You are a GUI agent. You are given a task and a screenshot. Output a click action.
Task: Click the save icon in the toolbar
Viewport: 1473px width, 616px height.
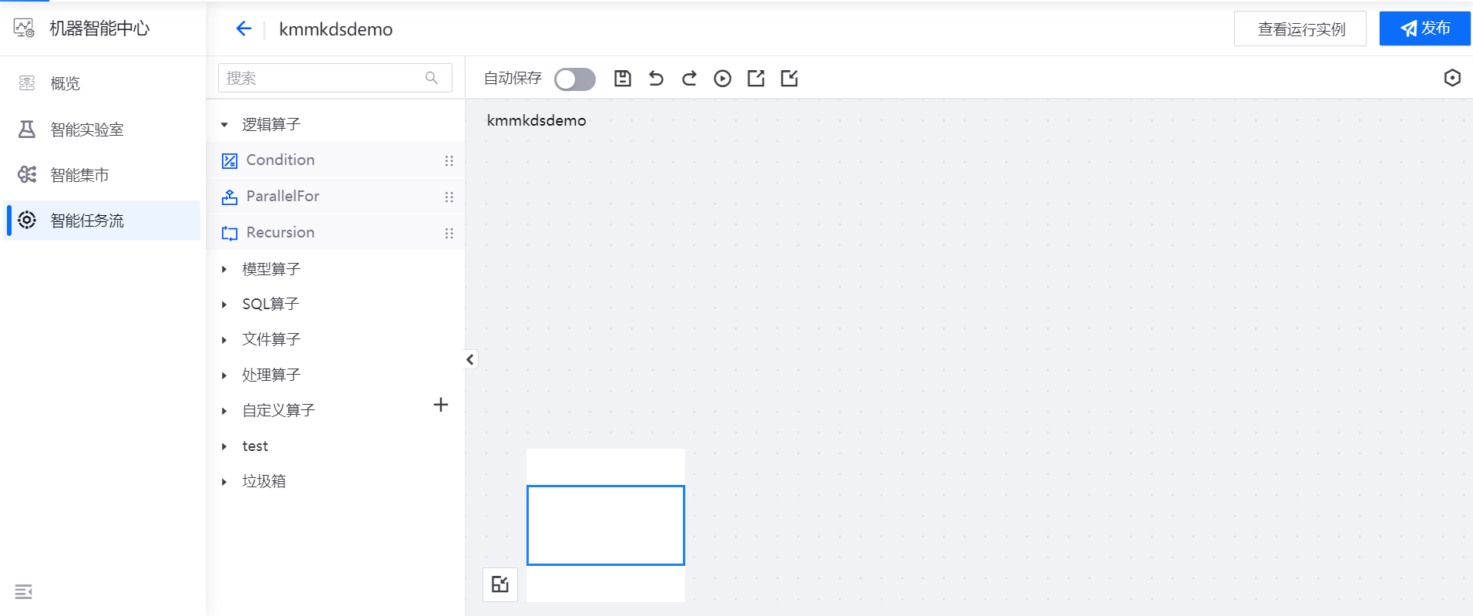[623, 78]
